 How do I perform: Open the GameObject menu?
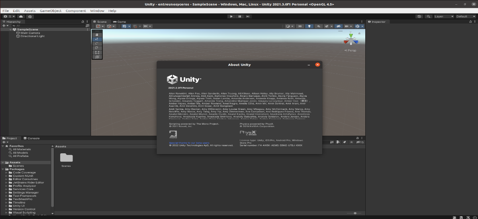pyautogui.click(x=51, y=11)
